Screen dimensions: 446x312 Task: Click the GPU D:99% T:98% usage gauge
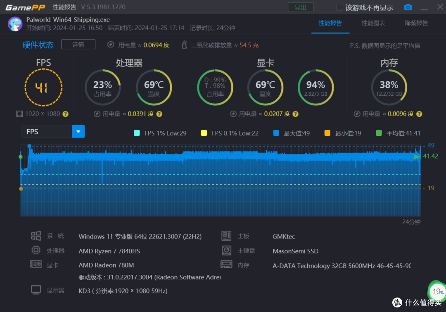coord(215,87)
